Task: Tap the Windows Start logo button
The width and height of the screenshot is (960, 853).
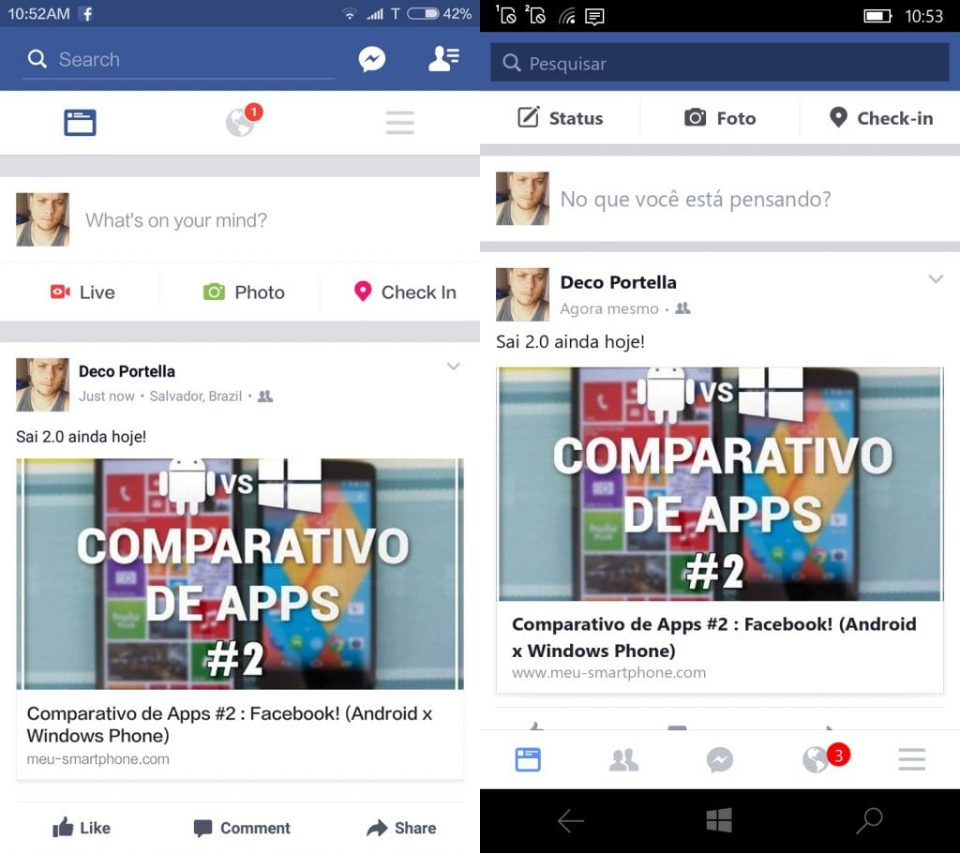Action: (719, 820)
